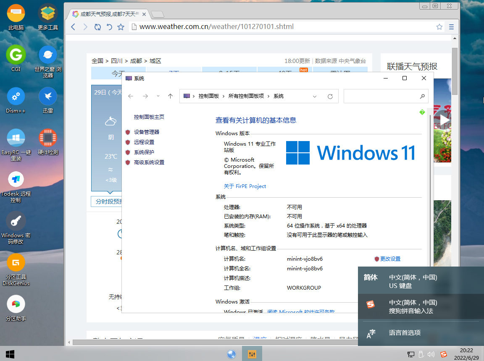484x361 pixels.
Task: Click the control panel search box
Action: coord(381,96)
